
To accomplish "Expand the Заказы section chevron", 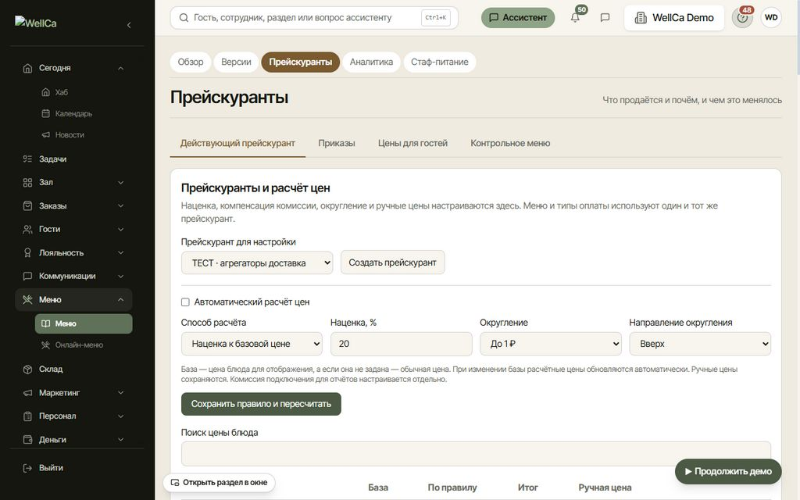I will point(121,205).
